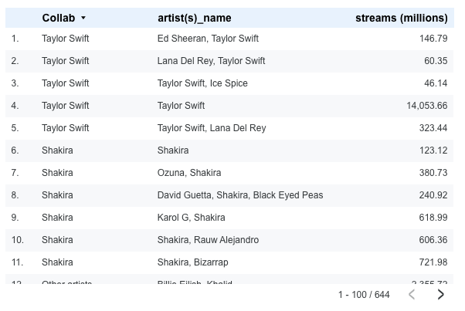Click David Guetta, Shakira, Black Eyed Peas cell

tap(239, 194)
